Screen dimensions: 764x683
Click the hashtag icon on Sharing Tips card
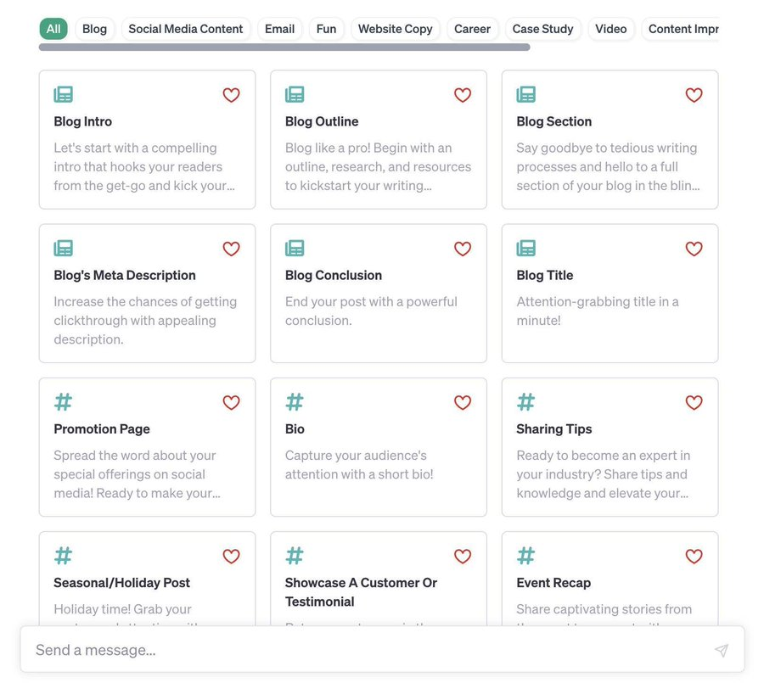click(x=525, y=402)
